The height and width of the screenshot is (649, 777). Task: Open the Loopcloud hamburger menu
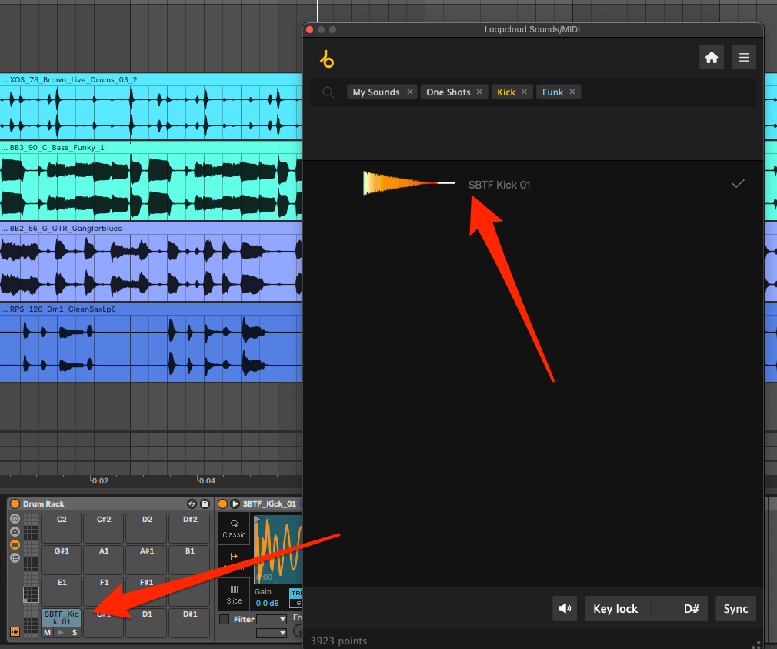tap(744, 58)
